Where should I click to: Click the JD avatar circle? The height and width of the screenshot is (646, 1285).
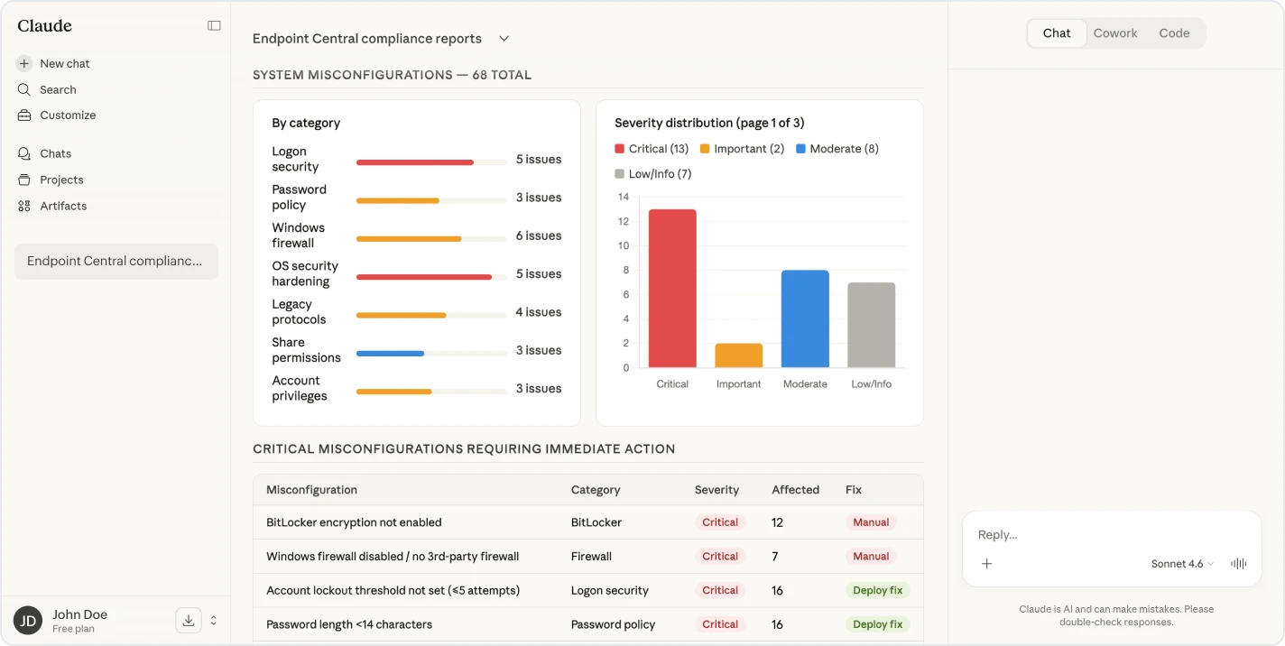28,621
